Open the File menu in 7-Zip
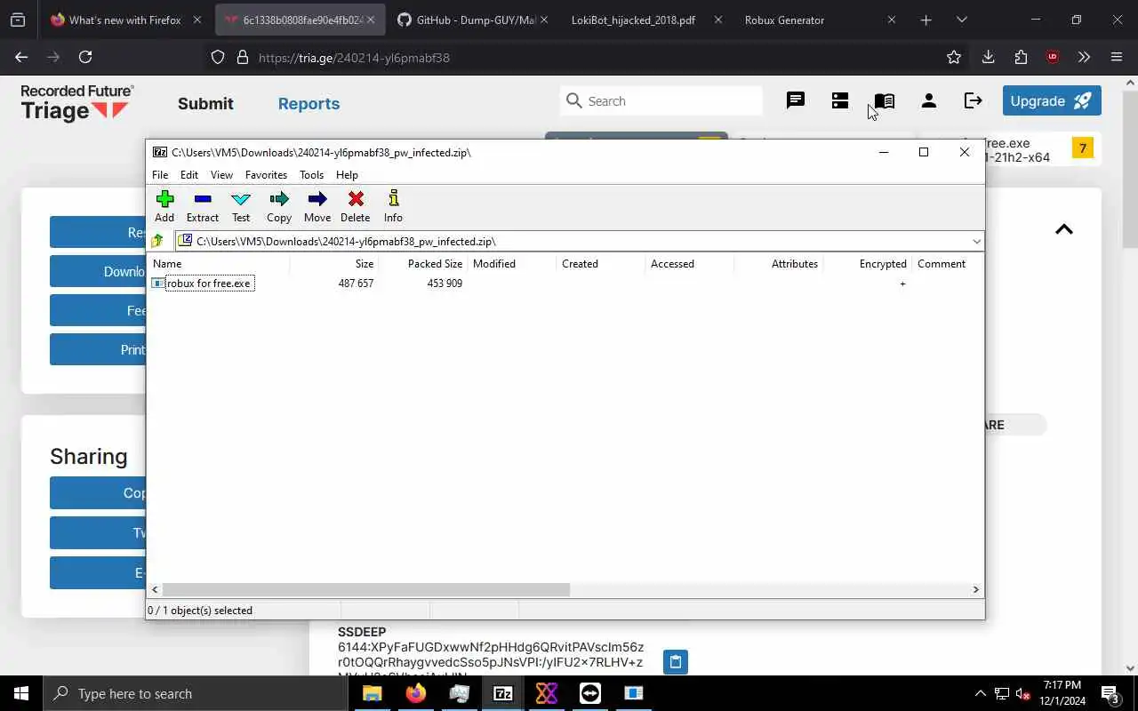This screenshot has height=711, width=1138. [160, 175]
